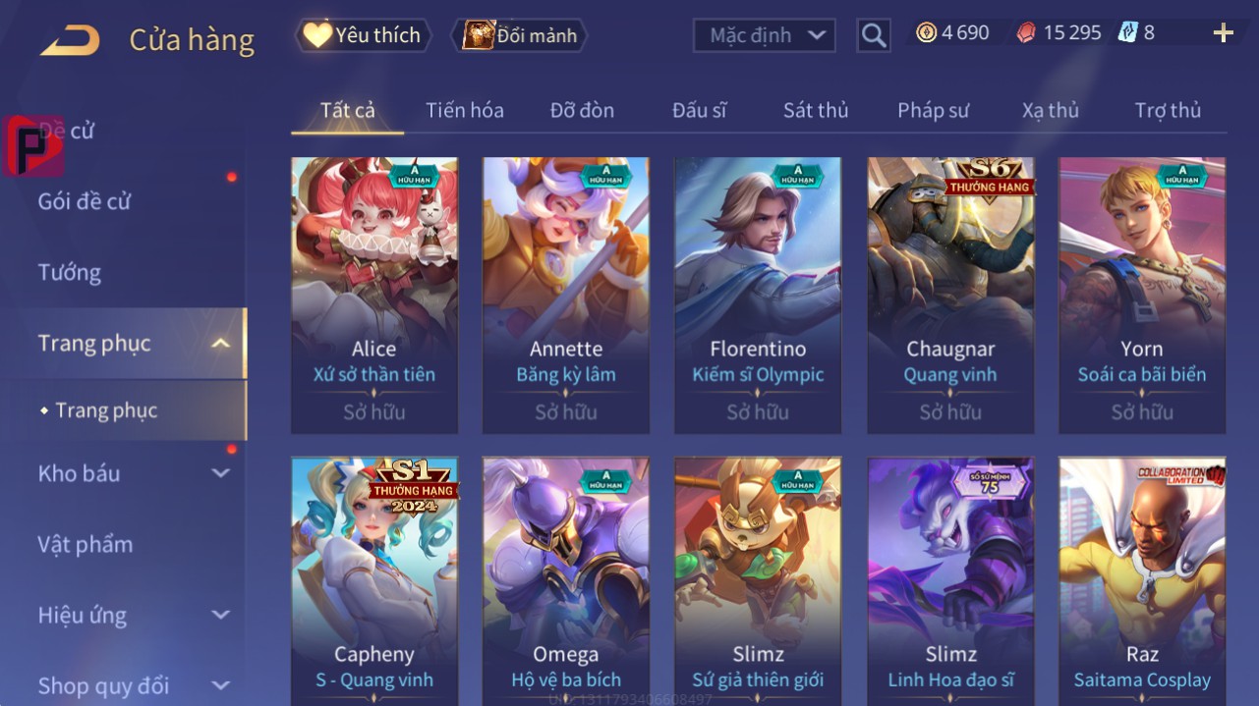The height and width of the screenshot is (706, 1259).
Task: Open the search magnifier icon
Action: point(873,35)
